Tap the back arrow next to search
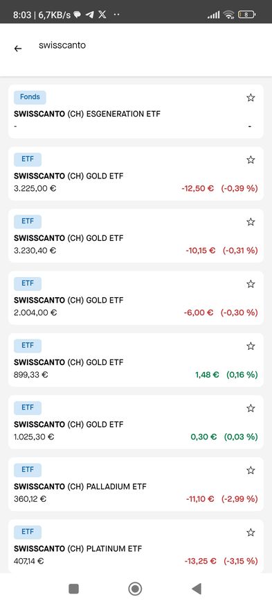The height and width of the screenshot is (606, 272). (18, 49)
